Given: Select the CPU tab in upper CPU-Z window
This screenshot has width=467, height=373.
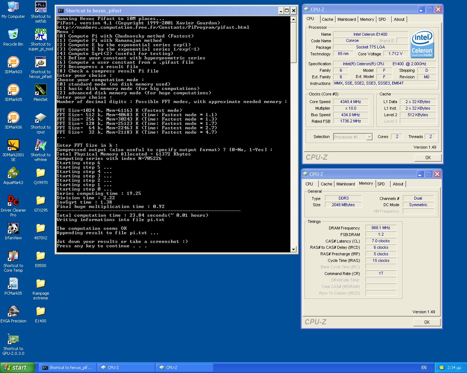Looking at the screenshot, I should 310,19.
